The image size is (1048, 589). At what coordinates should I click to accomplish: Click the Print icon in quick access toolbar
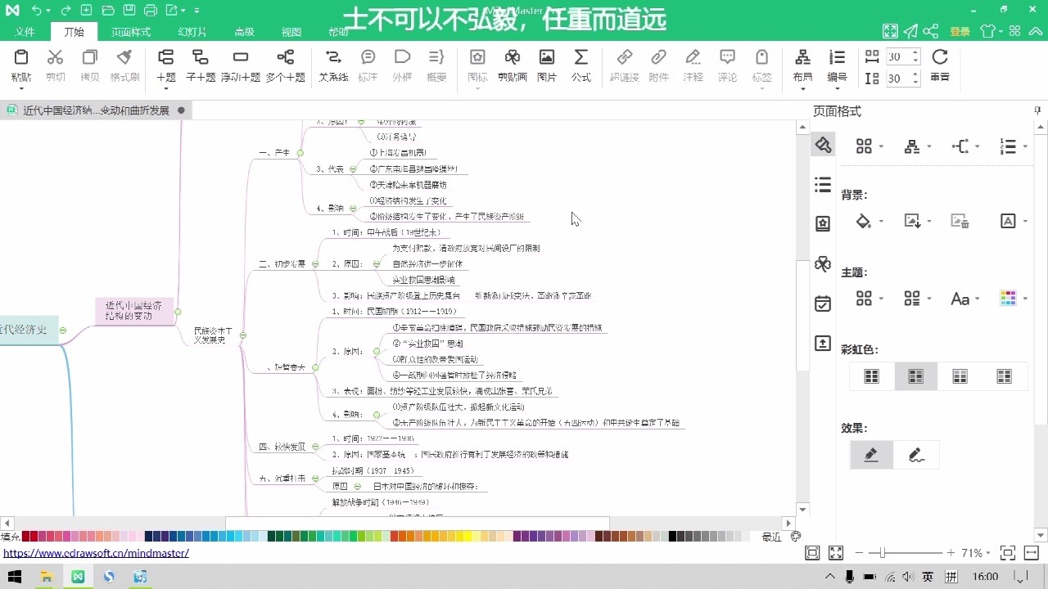[150, 10]
